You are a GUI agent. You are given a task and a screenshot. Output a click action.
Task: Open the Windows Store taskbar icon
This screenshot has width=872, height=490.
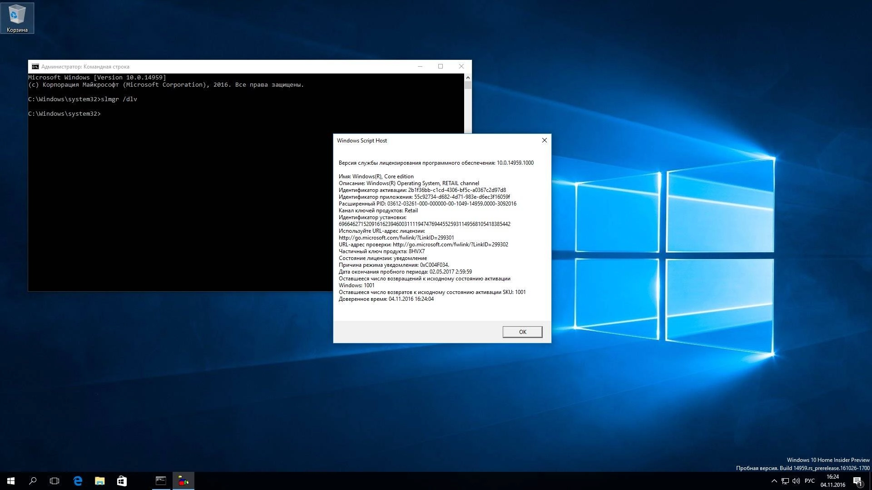point(122,481)
